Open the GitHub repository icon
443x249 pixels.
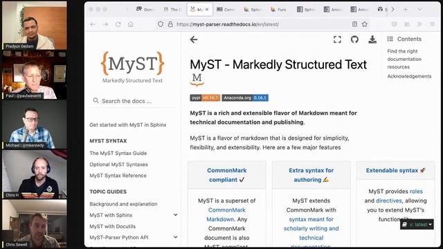pos(354,39)
